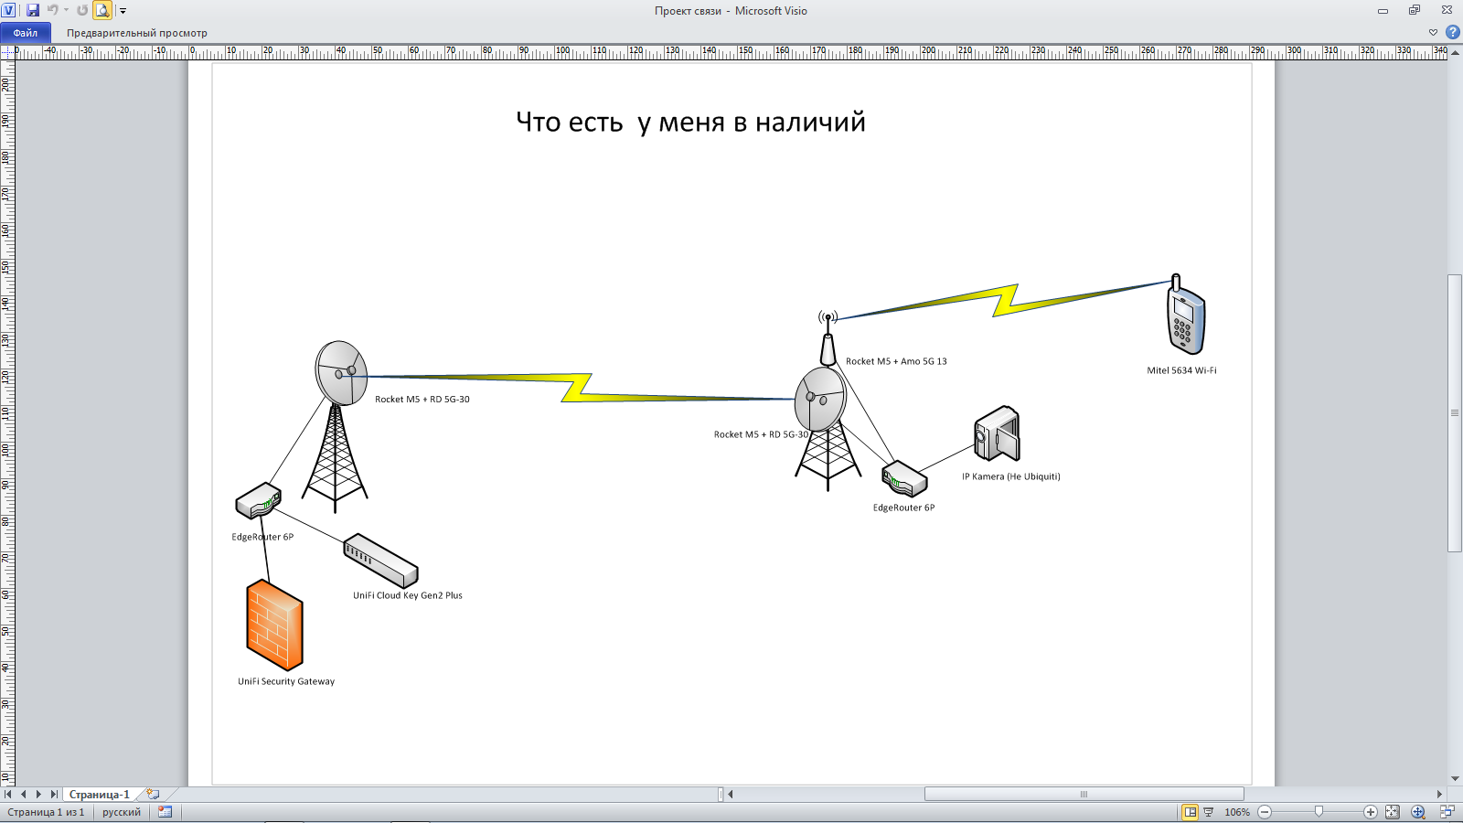
Task: Click the 'Mitel 5634 Wi-Fi' label
Action: [x=1181, y=370]
